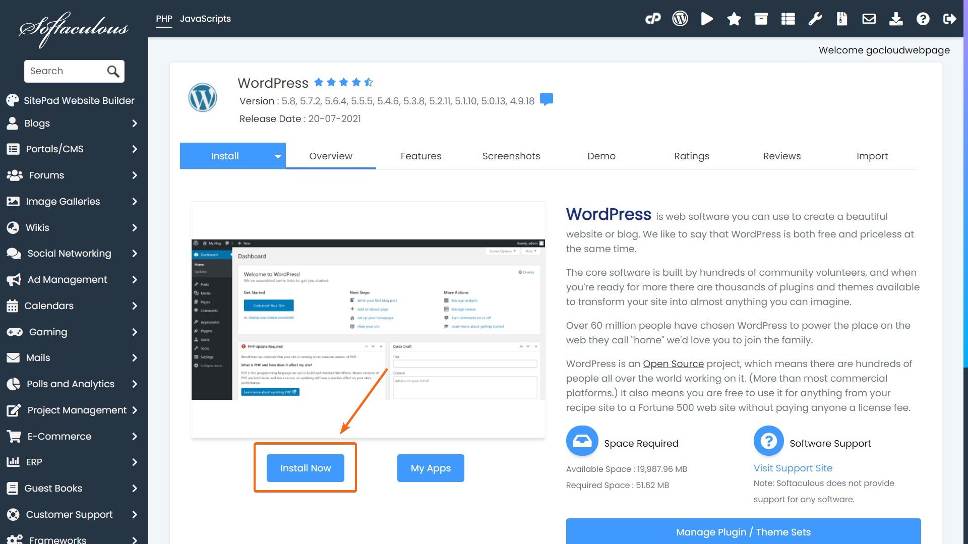Screen dimensions: 968x544
Task: Click the envelope email settings icon
Action: pyautogui.click(x=869, y=19)
